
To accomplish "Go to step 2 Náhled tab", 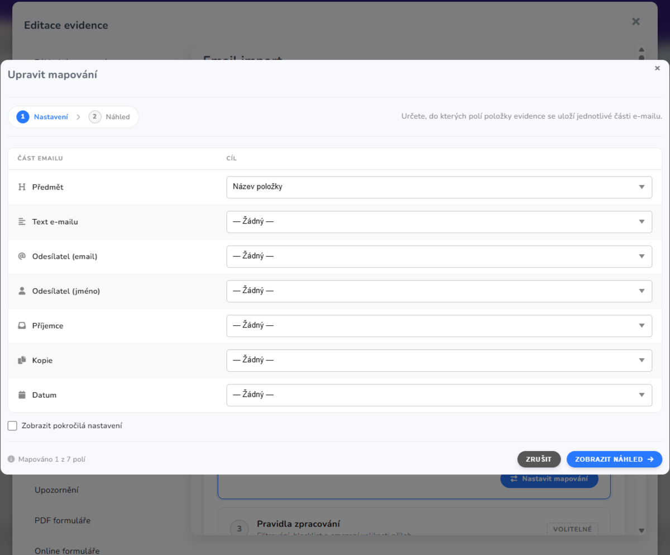I will (x=109, y=117).
